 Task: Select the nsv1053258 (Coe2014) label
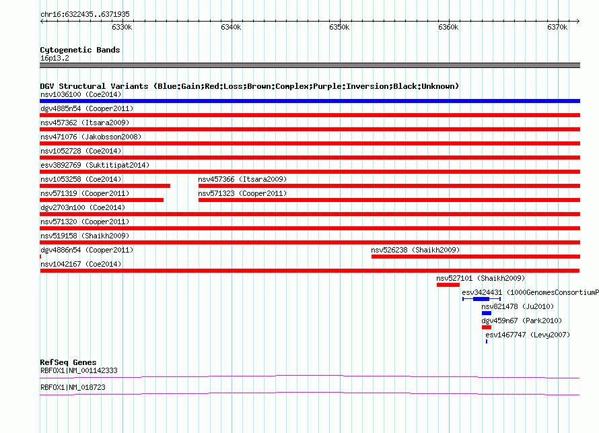81,179
